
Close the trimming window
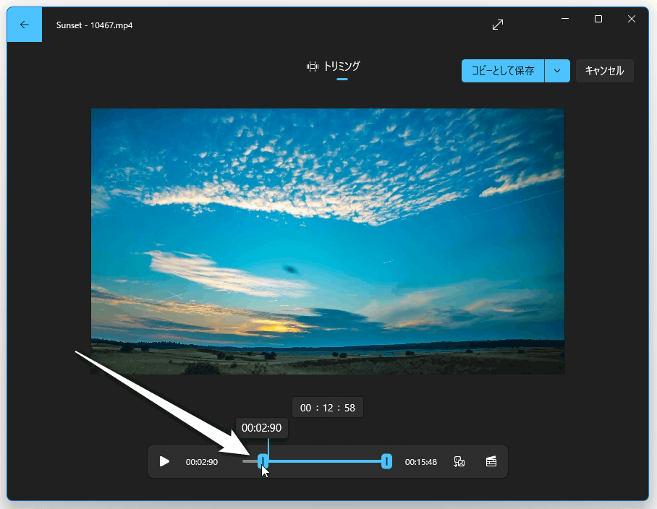[x=632, y=19]
